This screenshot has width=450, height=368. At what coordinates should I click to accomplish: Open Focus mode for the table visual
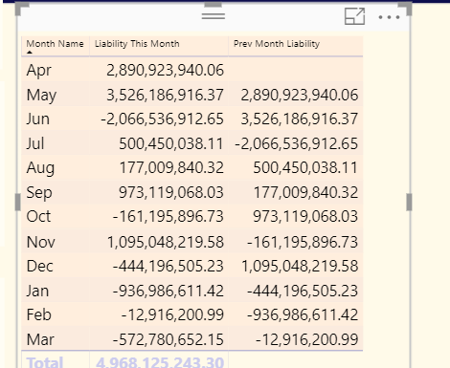point(354,16)
